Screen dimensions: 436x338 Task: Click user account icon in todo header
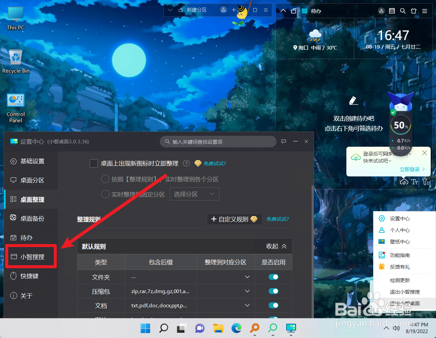tap(381, 11)
